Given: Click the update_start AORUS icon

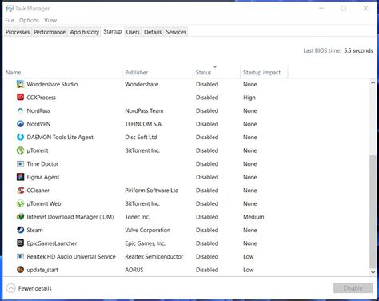Looking at the screenshot, I should coord(20,270).
